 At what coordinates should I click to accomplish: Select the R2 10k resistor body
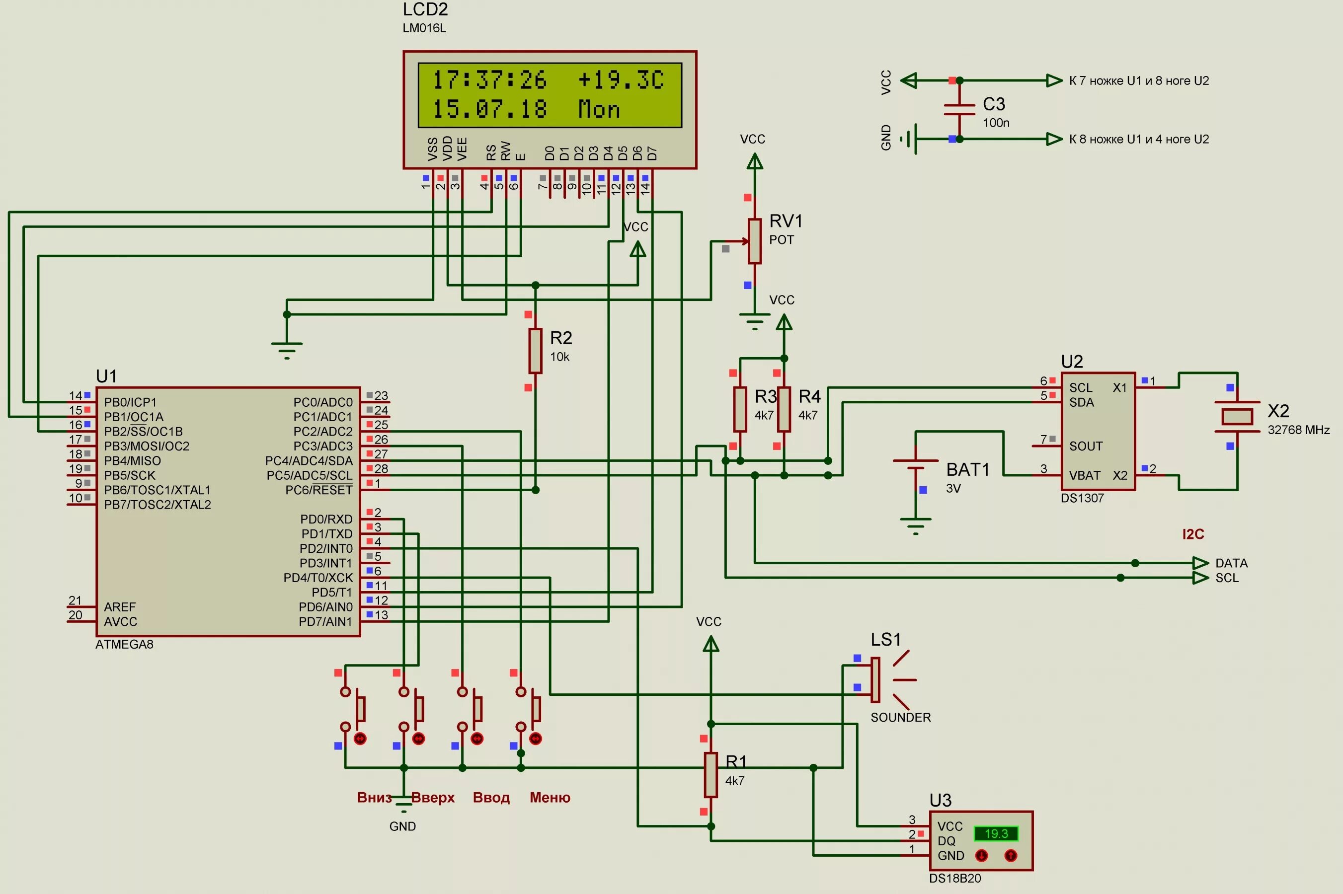click(x=535, y=351)
